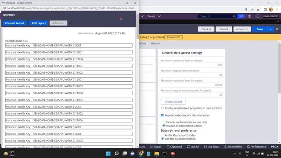This screenshot has width=281, height=158.
Task: Open Chrome three-dot menu
Action: point(277,10)
